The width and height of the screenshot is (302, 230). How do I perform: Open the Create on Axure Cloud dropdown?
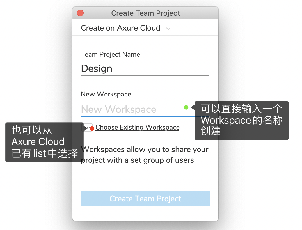pyautogui.click(x=126, y=28)
